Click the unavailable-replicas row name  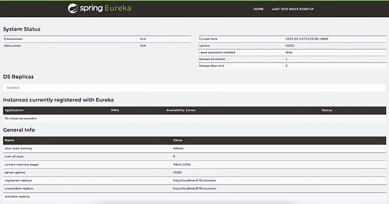pyautogui.click(x=19, y=188)
